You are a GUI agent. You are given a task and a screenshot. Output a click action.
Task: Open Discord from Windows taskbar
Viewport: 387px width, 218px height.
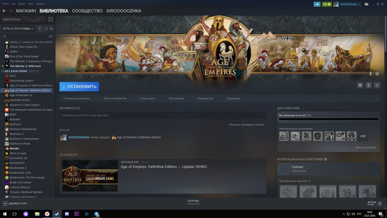pos(67,214)
